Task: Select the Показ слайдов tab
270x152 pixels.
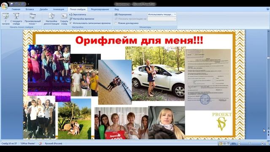Action: 78,9
